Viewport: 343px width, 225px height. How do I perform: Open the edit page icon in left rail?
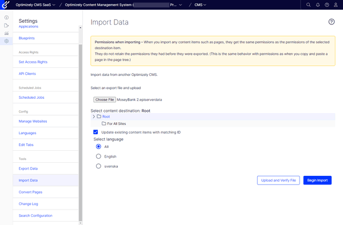[x=6, y=25]
